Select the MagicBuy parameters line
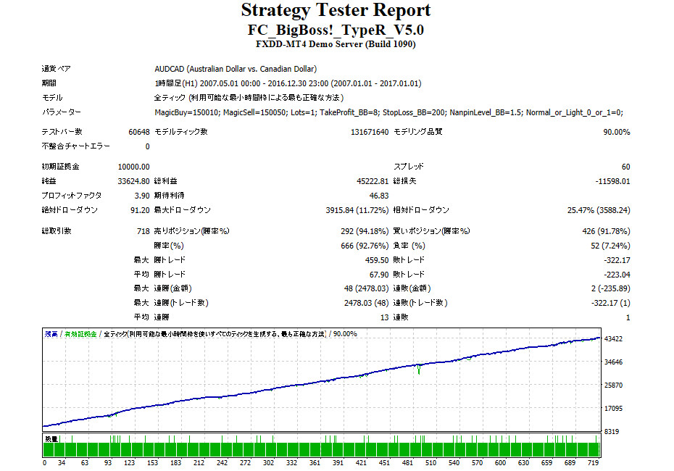This screenshot has width=674, height=471. (389, 112)
